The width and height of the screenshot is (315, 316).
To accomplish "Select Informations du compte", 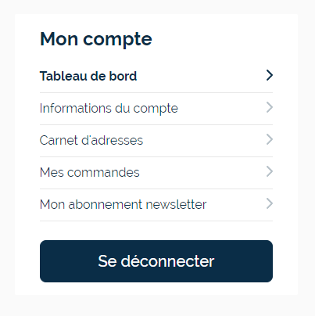I will click(x=156, y=109).
